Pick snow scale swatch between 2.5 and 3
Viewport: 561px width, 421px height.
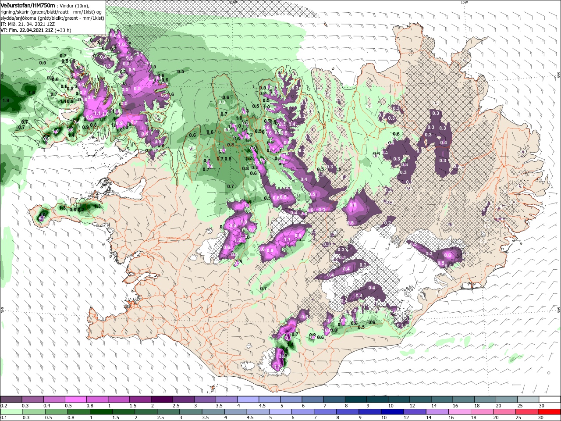click(x=183, y=399)
